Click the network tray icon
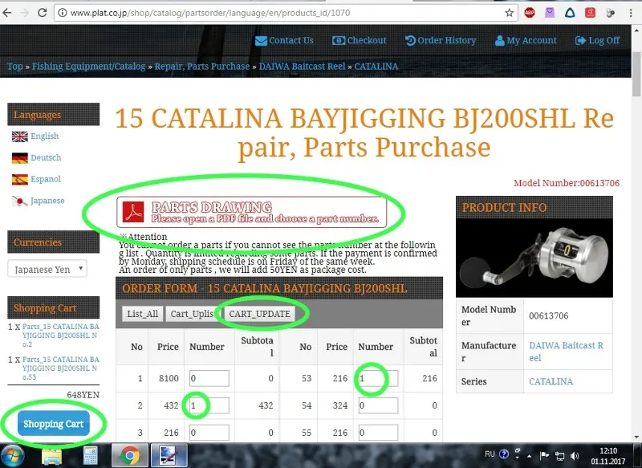The width and height of the screenshot is (642, 468). pyautogui.click(x=559, y=455)
